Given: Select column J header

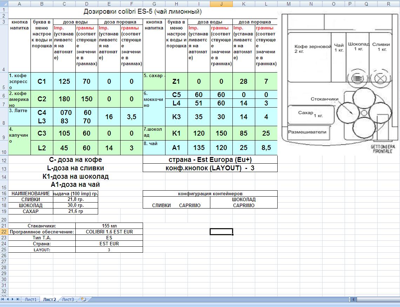Looking at the screenshot, I should [x=221, y=4].
